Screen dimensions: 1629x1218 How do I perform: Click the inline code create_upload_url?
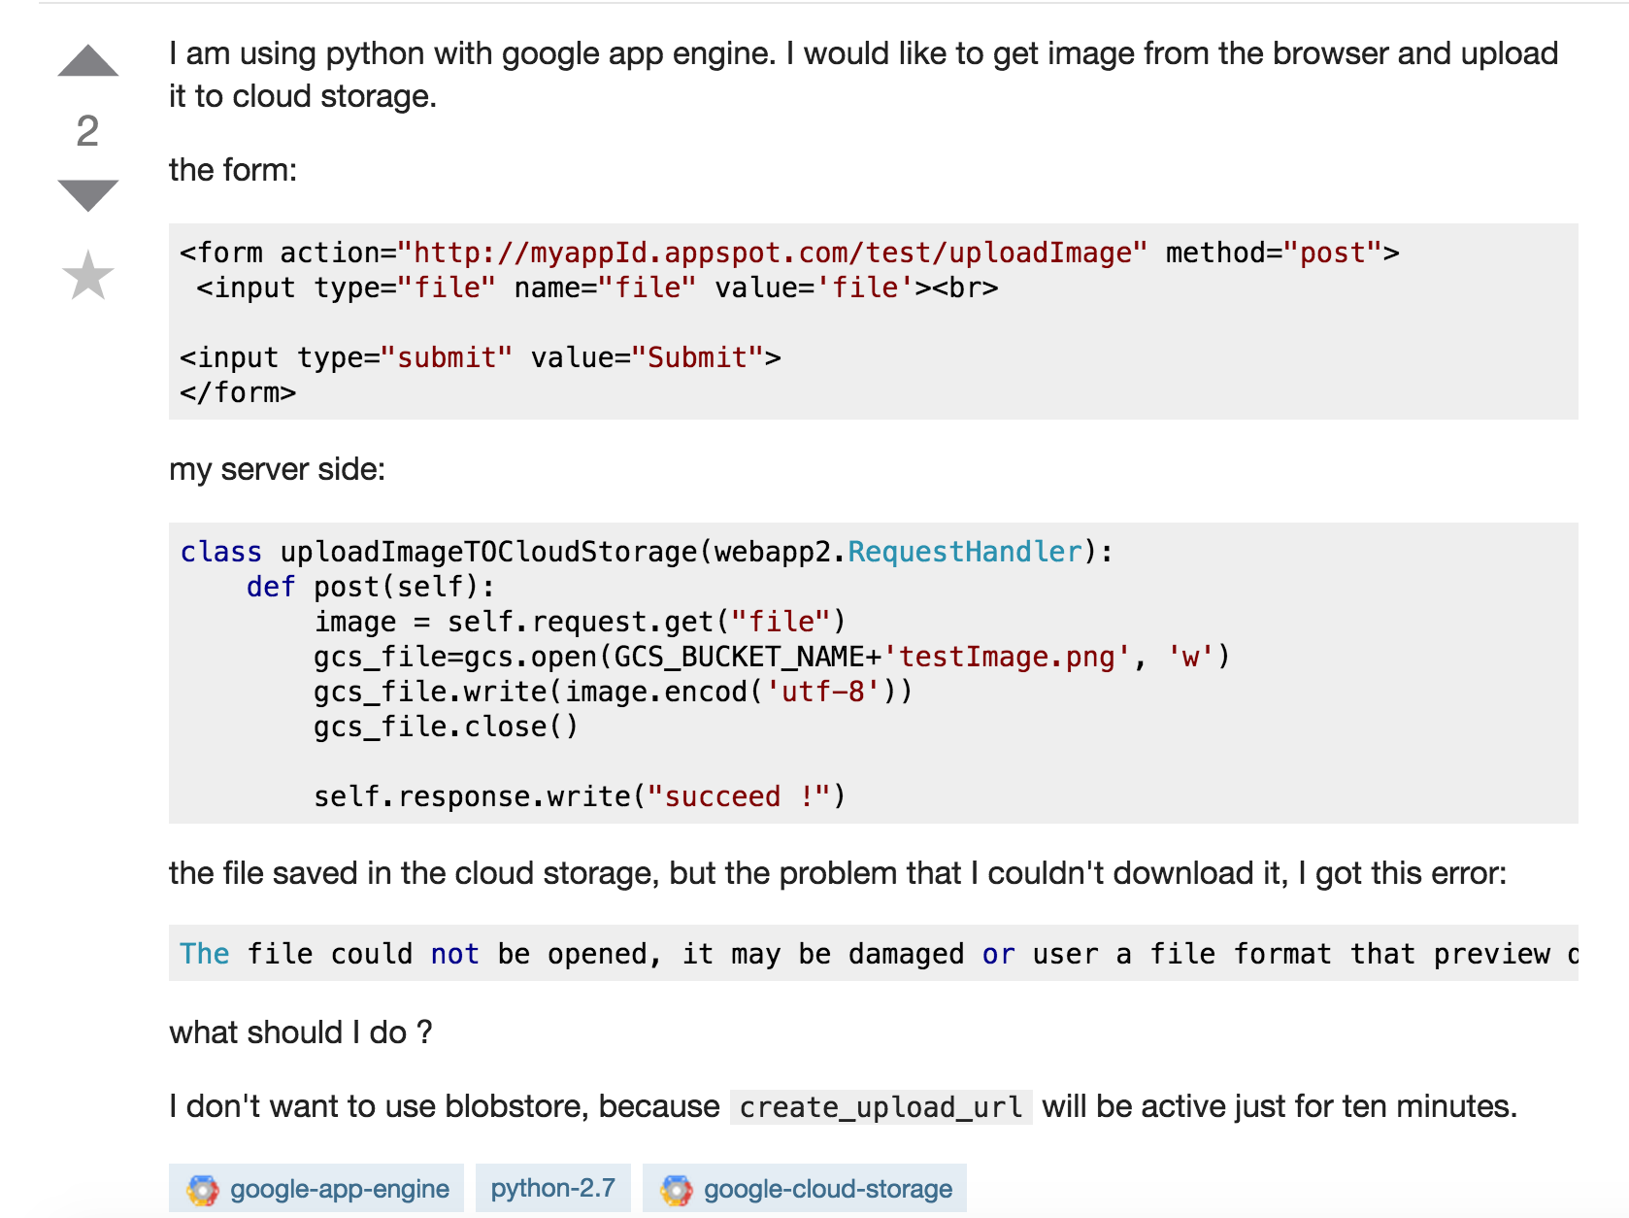(881, 1106)
